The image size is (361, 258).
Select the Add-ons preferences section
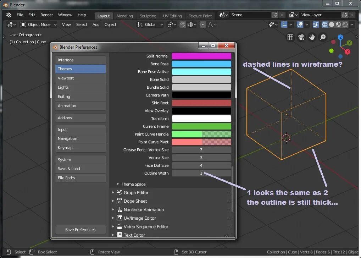click(x=80, y=118)
